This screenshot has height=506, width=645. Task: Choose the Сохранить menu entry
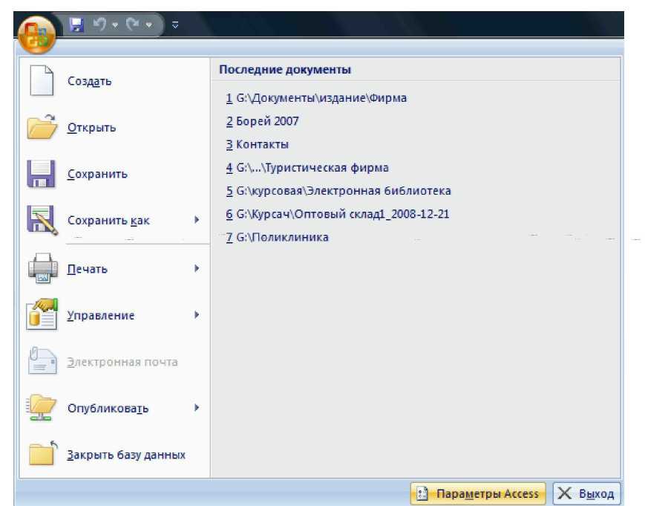point(114,174)
